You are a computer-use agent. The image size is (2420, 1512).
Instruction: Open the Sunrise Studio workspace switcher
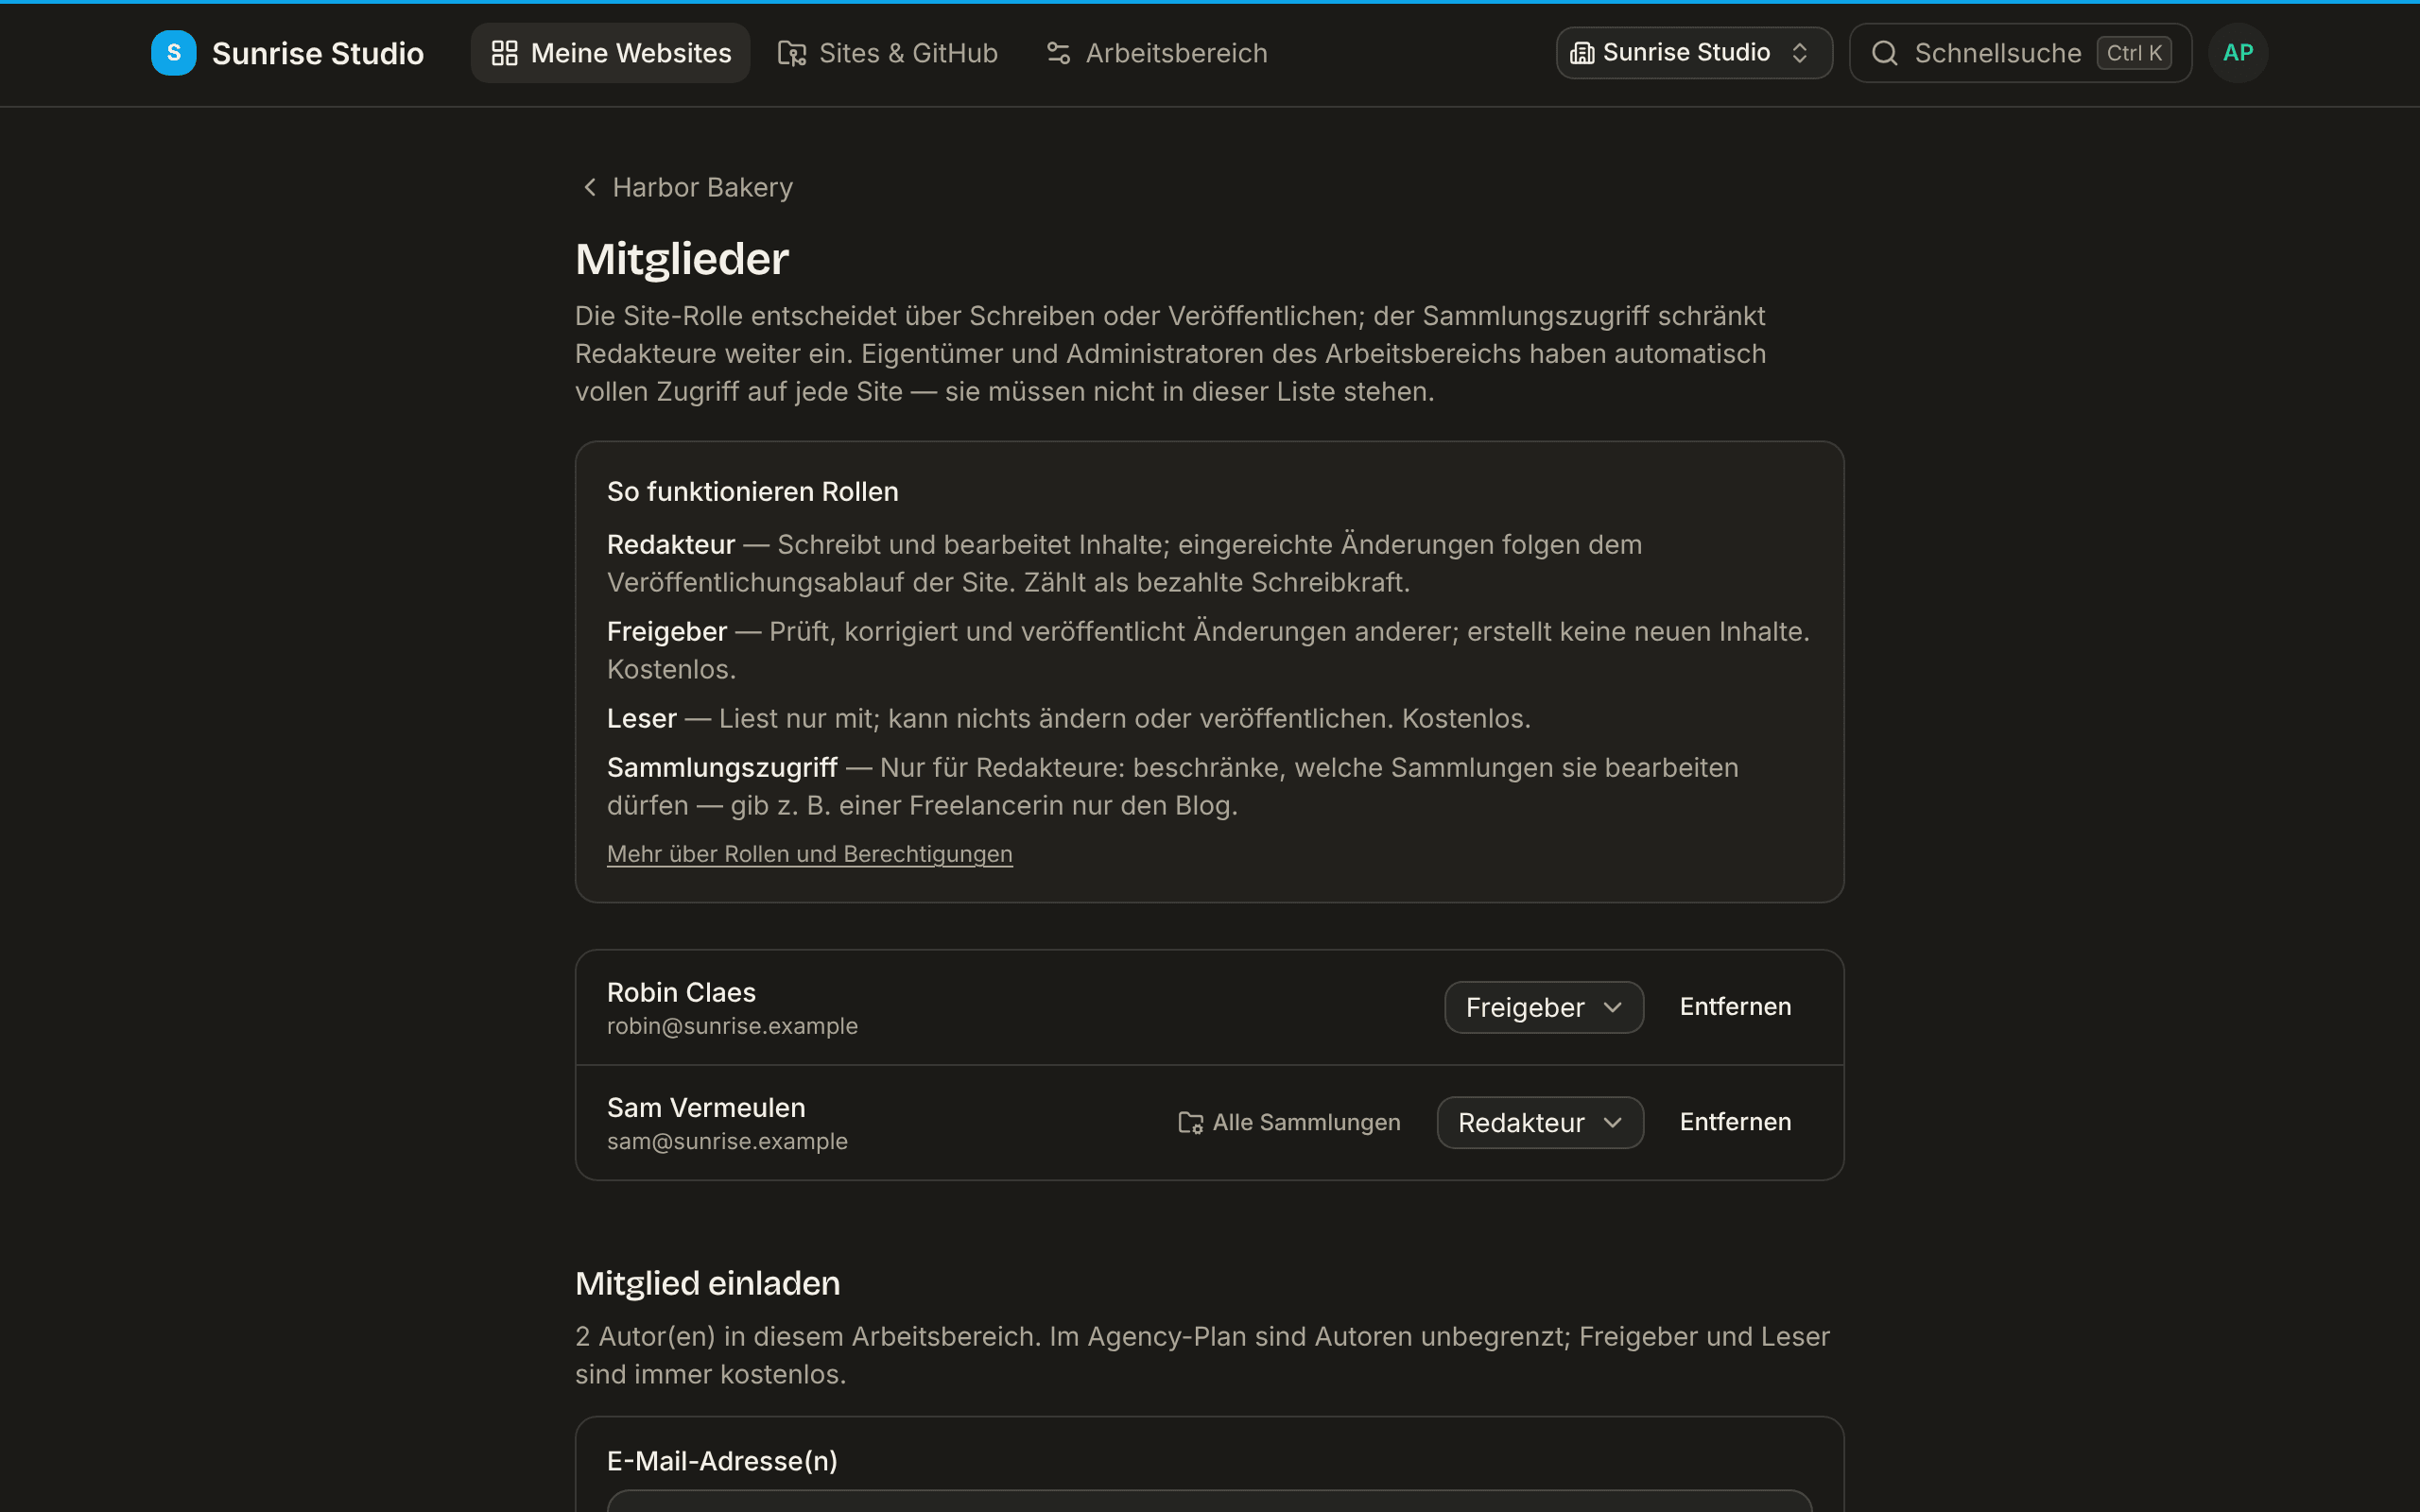(x=1694, y=53)
